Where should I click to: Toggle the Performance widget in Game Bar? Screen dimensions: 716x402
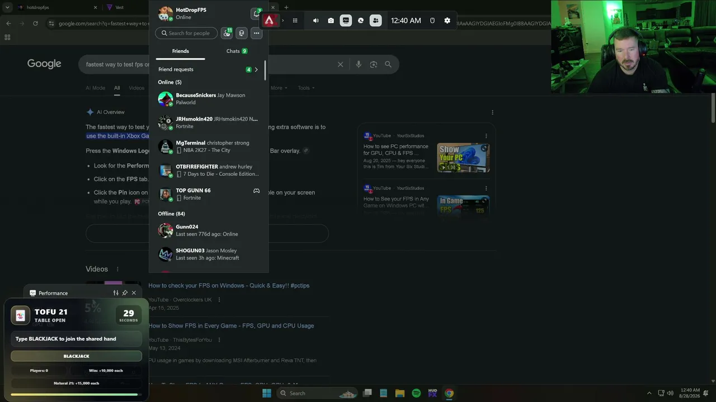coord(346,21)
